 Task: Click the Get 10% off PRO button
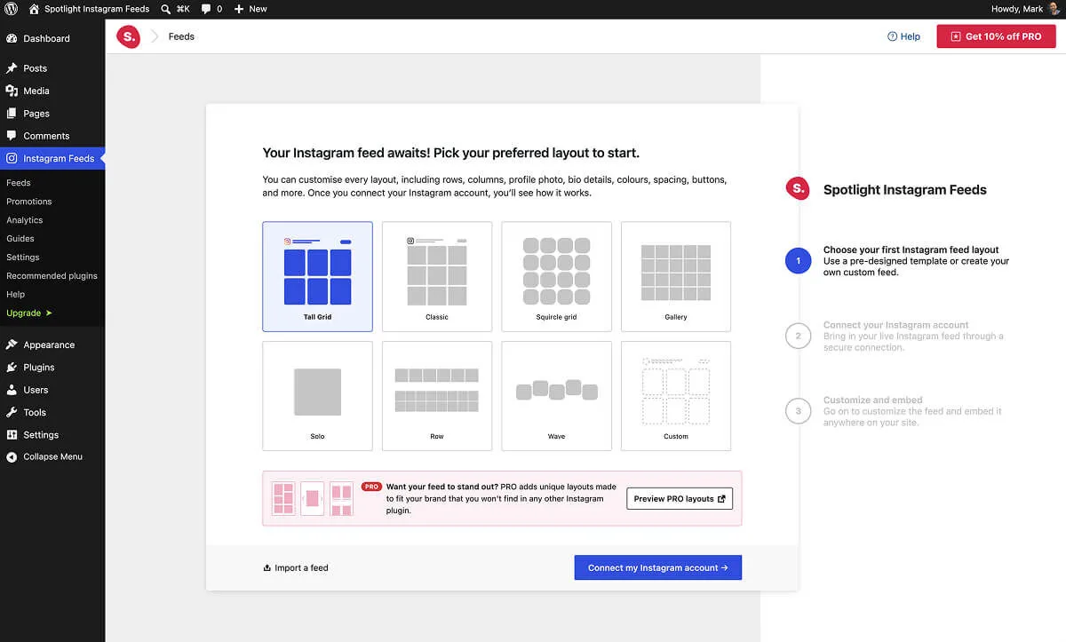tap(996, 36)
